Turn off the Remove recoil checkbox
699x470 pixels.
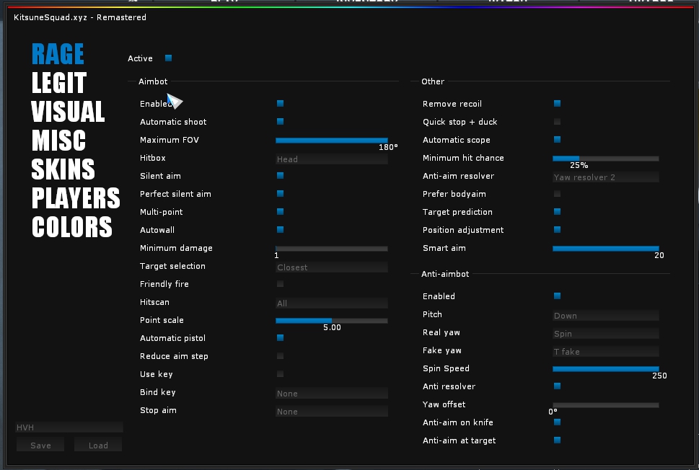(557, 104)
